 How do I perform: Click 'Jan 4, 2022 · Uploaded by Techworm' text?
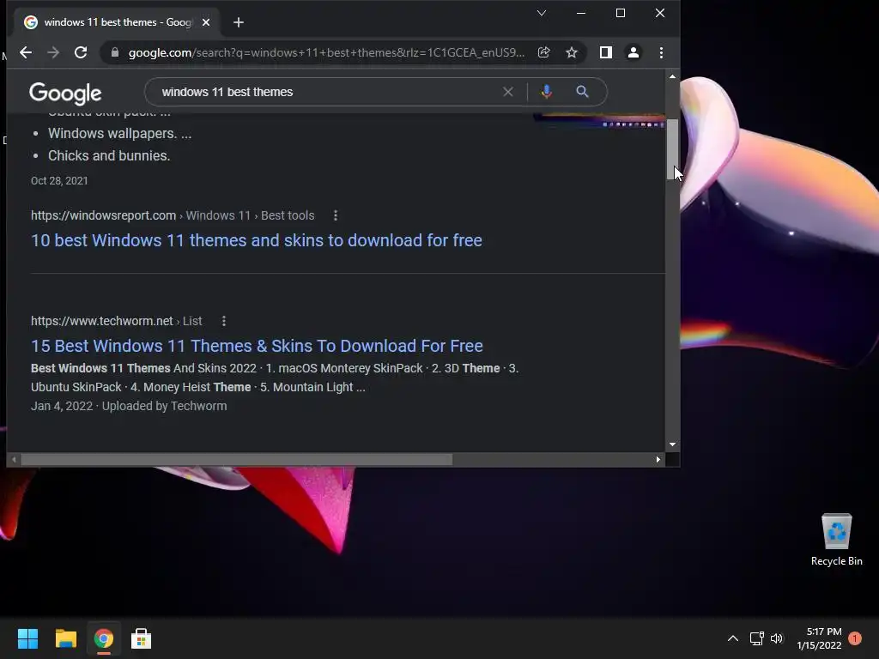coord(129,406)
